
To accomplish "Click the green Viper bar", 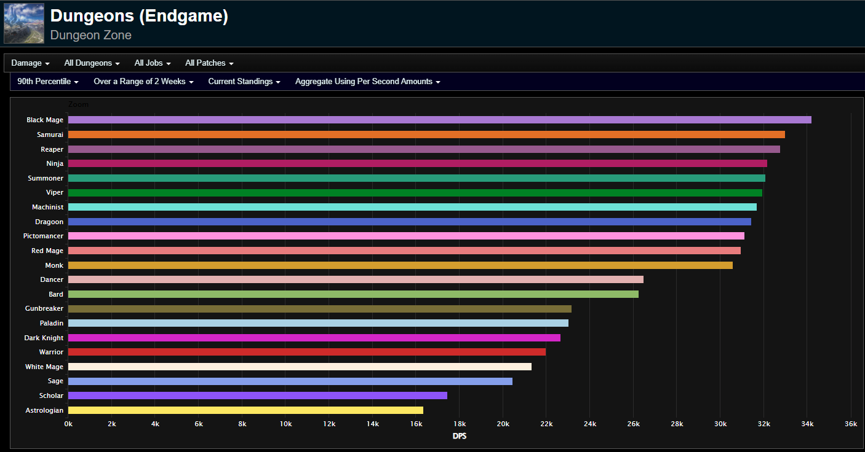I will click(415, 193).
